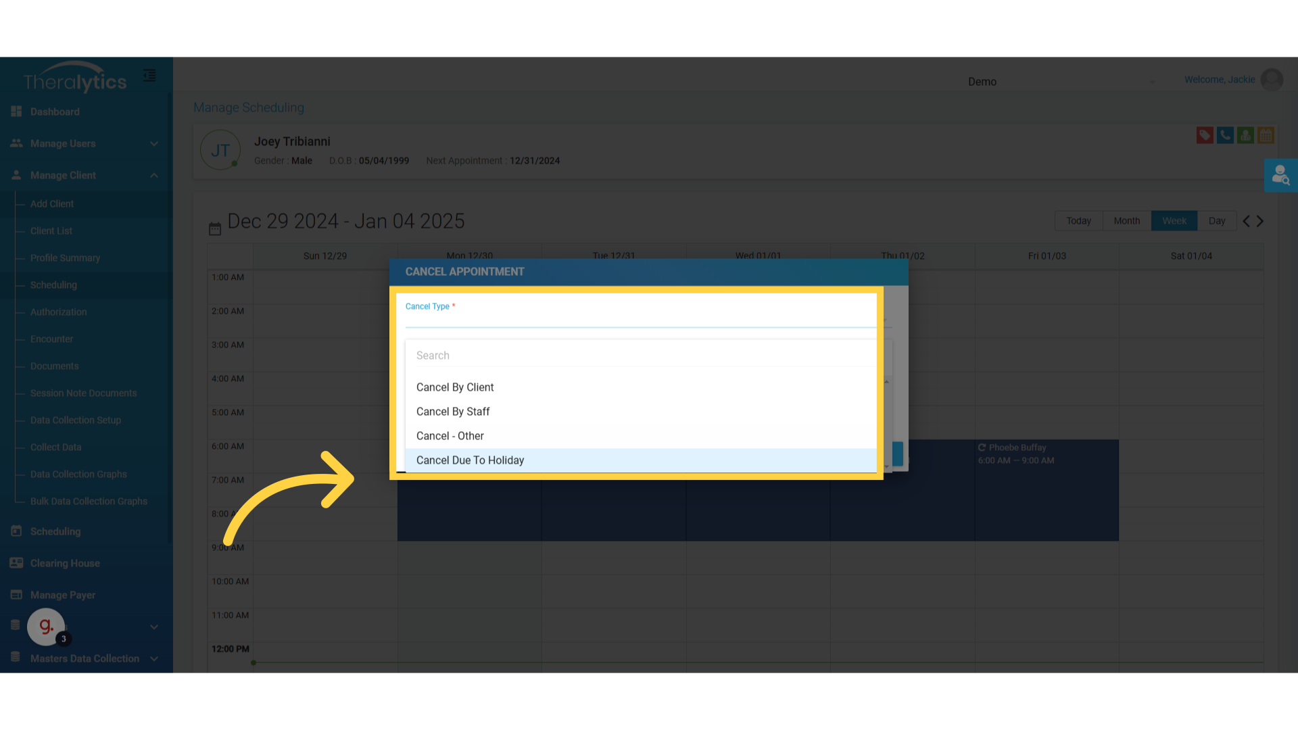Viewport: 1298px width, 730px height.
Task: Select Cancel By Client option
Action: [455, 387]
